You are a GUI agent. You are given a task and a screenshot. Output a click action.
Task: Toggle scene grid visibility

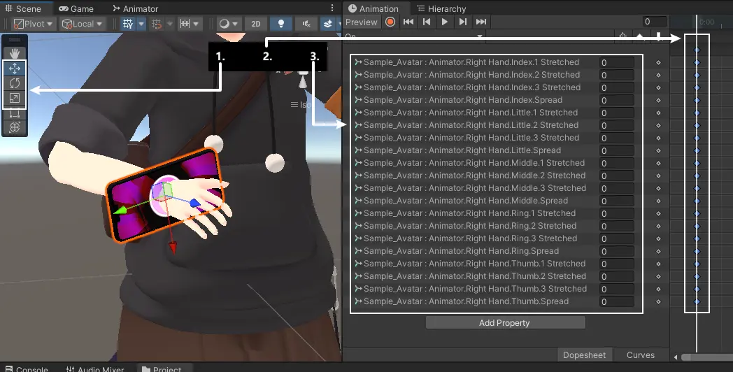(x=127, y=24)
